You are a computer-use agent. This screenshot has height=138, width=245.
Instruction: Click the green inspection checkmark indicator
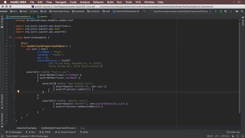(239, 20)
